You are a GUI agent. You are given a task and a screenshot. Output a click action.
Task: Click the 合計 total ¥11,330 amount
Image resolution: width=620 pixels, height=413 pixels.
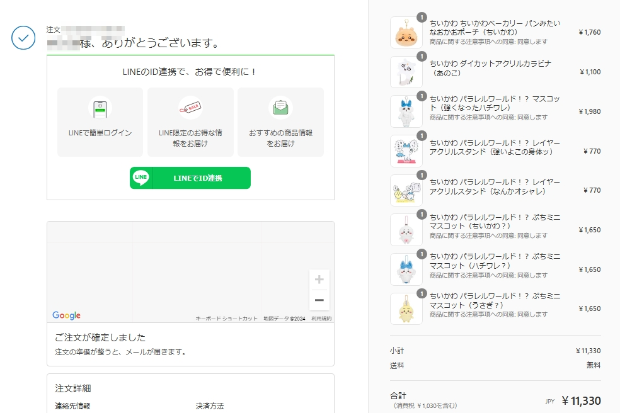pyautogui.click(x=581, y=401)
